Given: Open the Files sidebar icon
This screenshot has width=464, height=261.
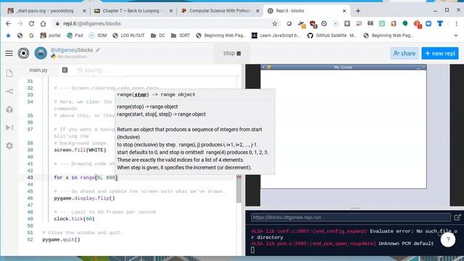Looking at the screenshot, I should point(9,73).
